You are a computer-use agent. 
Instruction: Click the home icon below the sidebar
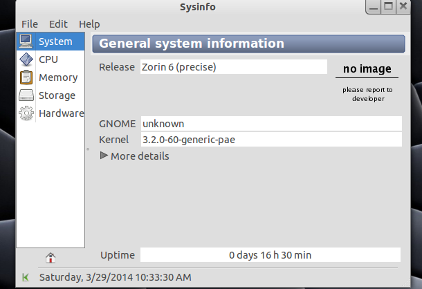pos(51,258)
